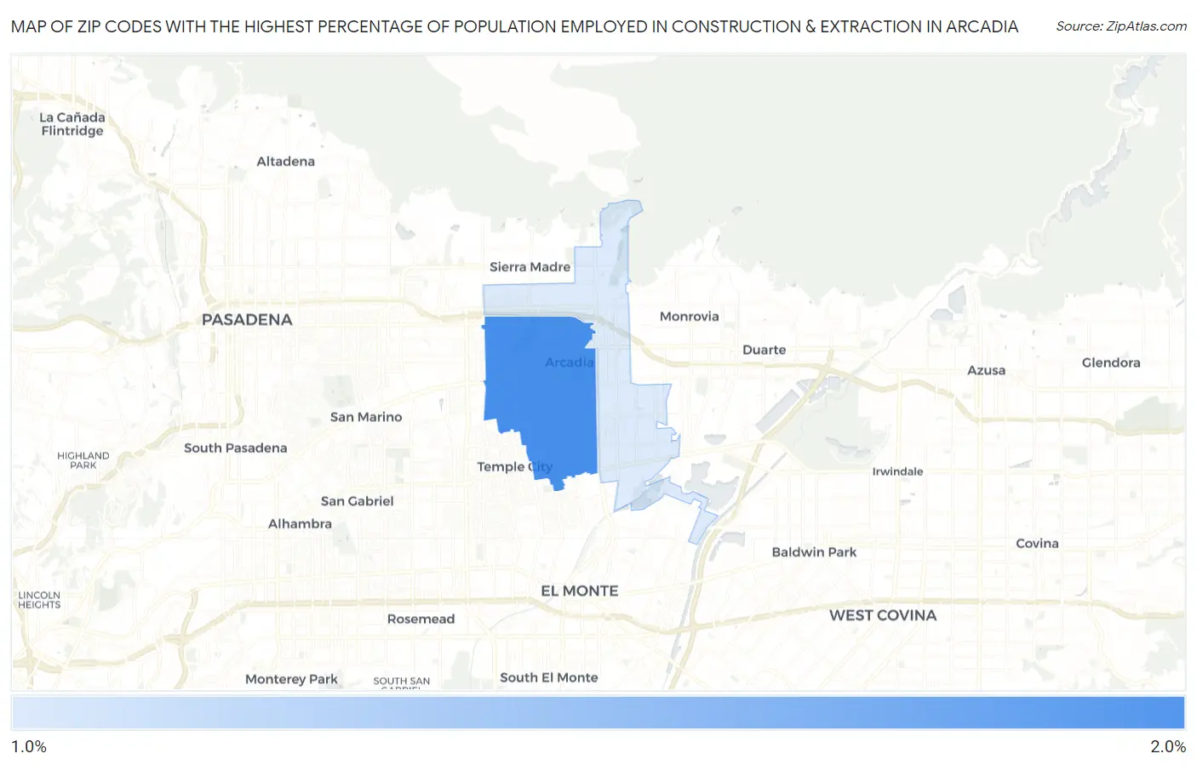
Task: Click the Sierra Madre map label
Action: (x=530, y=267)
